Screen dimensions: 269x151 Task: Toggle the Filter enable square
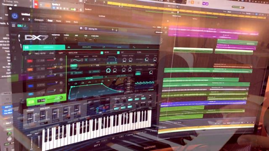point(102,52)
